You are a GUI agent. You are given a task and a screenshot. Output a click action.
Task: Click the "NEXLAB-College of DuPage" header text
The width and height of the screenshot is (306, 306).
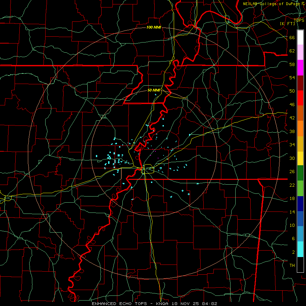pyautogui.click(x=271, y=4)
